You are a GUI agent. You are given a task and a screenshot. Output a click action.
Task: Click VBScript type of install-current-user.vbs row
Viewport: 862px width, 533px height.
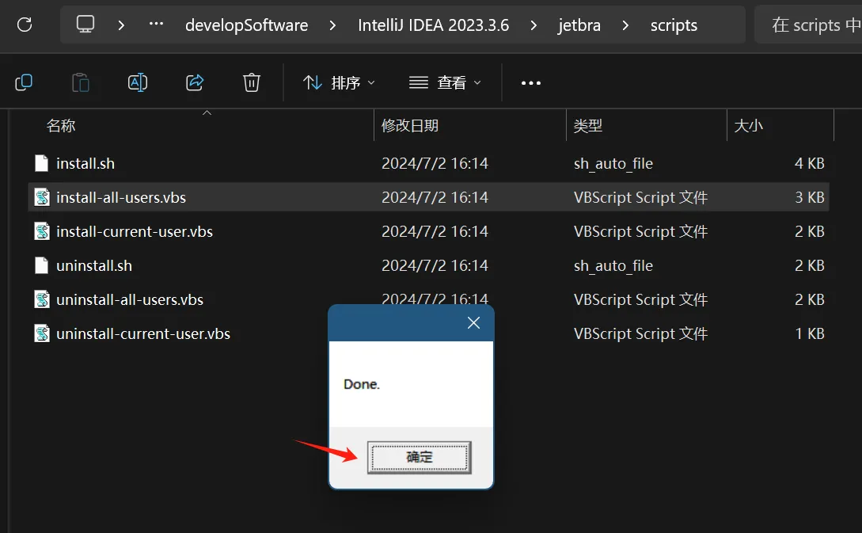point(640,231)
